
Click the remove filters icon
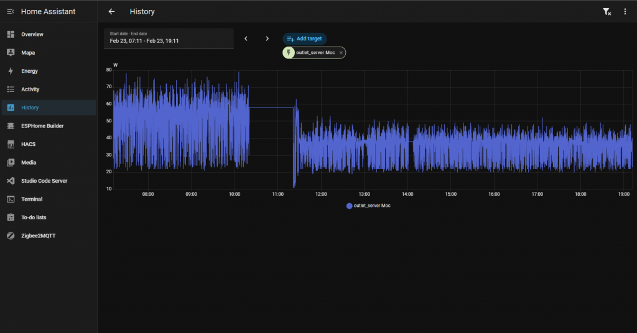point(607,12)
